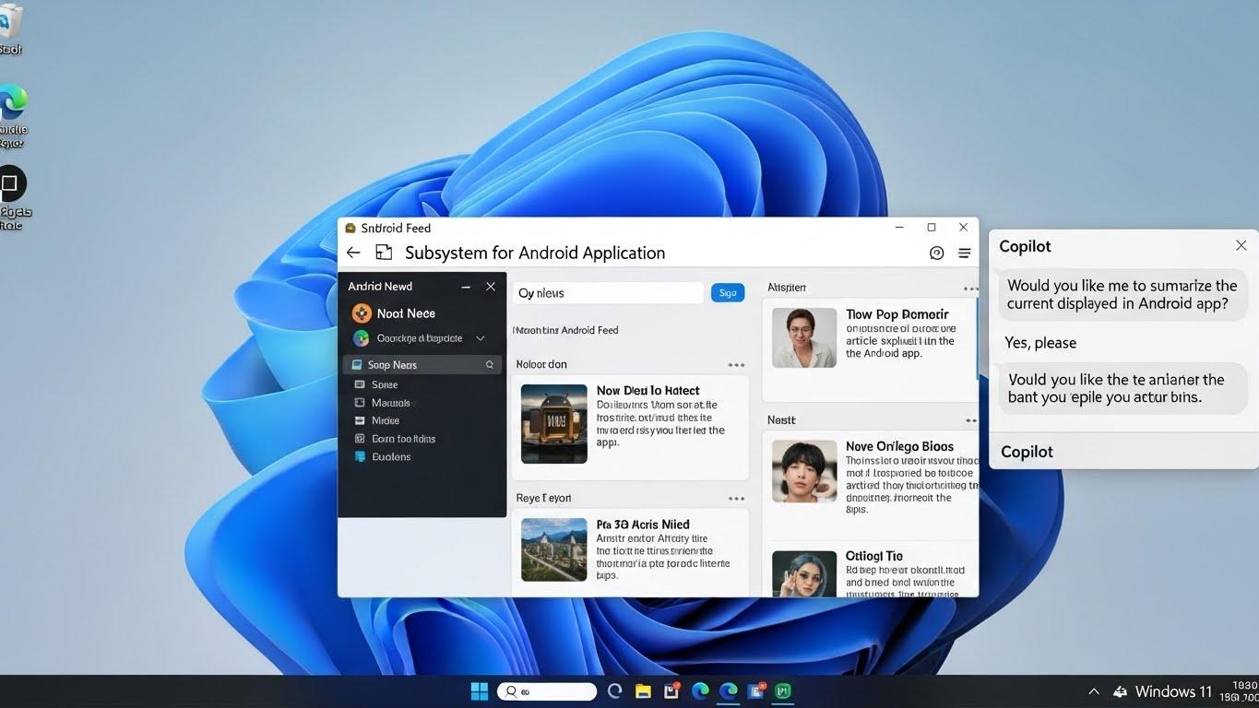The height and width of the screenshot is (708, 1259).
Task: Click the back arrow in Subsystem for Android
Action: [x=353, y=252]
